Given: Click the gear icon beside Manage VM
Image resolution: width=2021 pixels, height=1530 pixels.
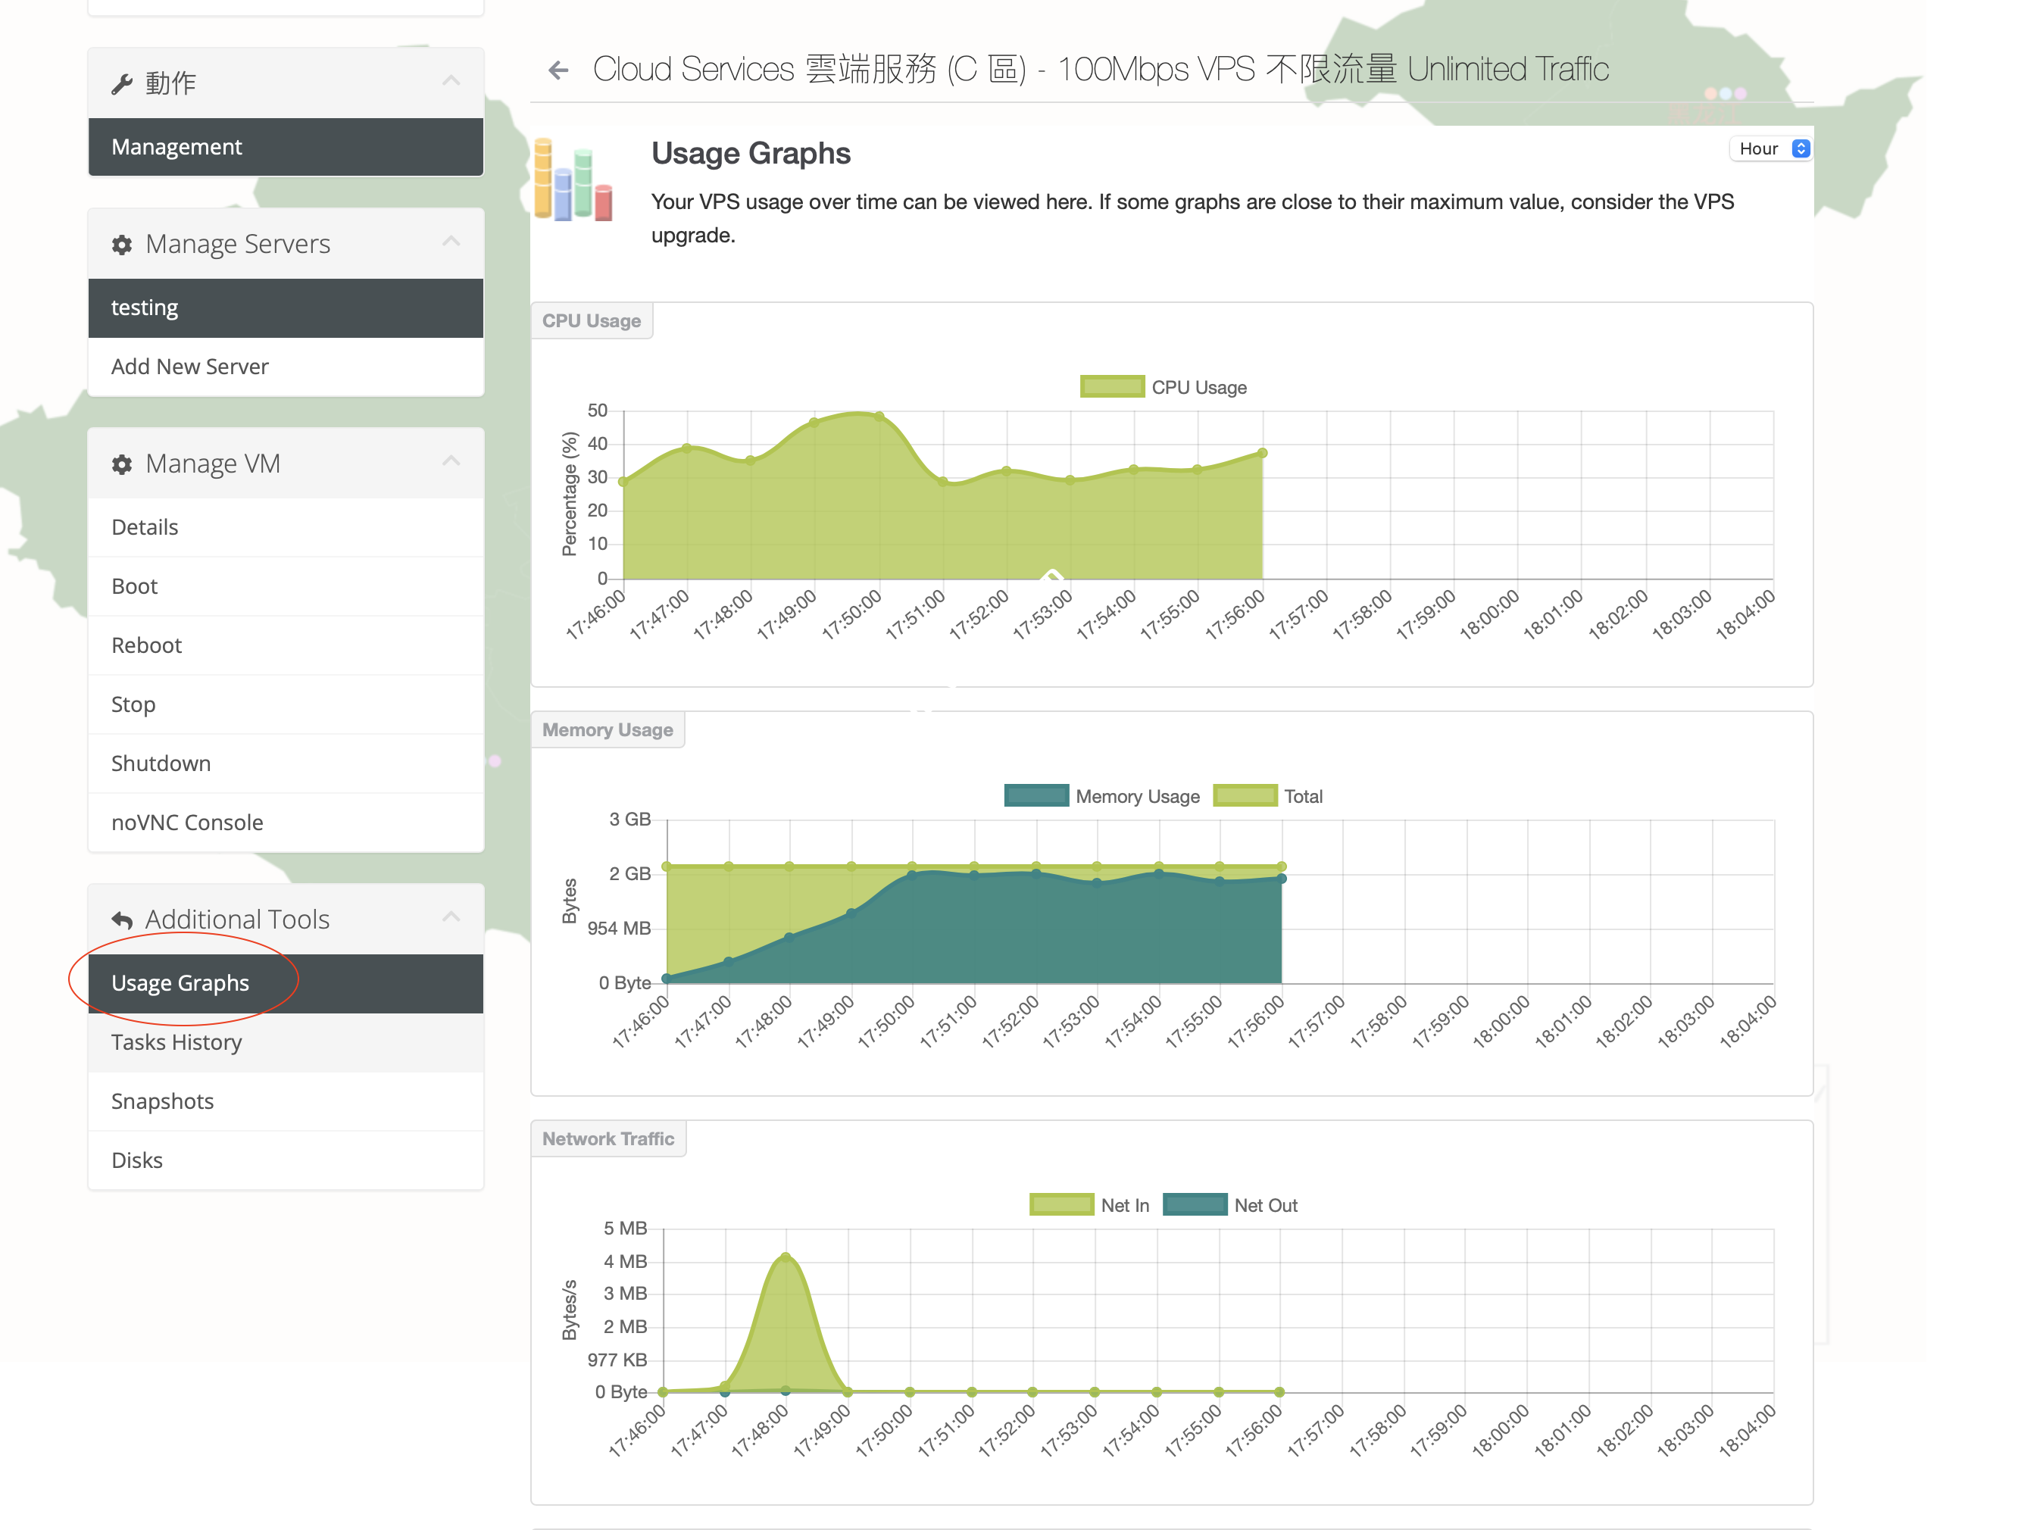Looking at the screenshot, I should (121, 464).
